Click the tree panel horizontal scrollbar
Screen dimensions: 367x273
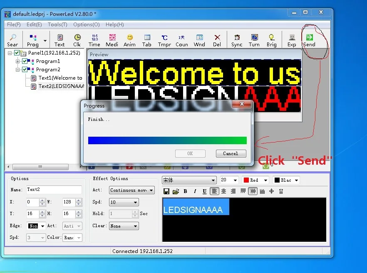40,167
